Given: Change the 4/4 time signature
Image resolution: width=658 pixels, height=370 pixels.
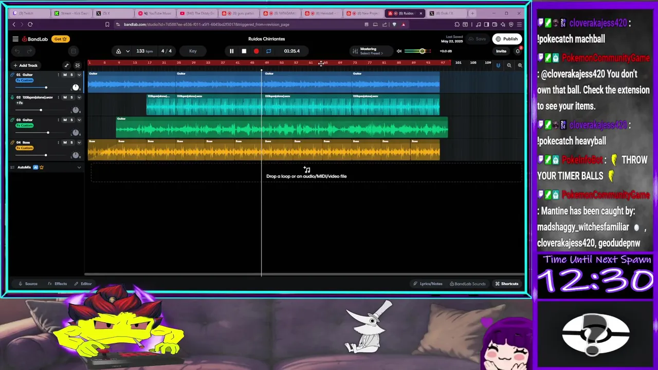Looking at the screenshot, I should 167,51.
